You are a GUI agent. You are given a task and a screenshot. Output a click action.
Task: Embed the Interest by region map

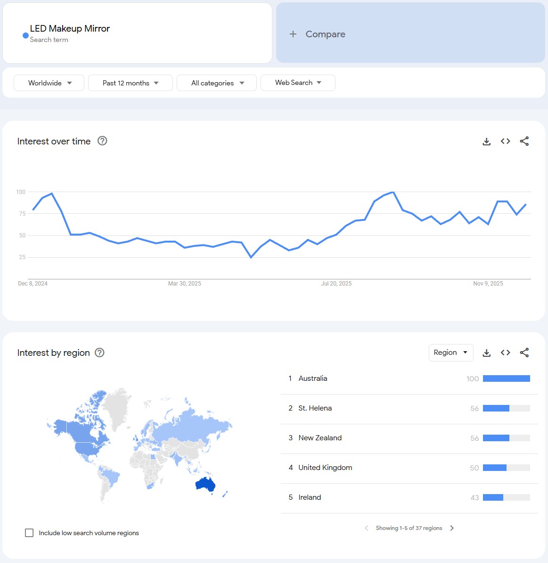pyautogui.click(x=506, y=353)
